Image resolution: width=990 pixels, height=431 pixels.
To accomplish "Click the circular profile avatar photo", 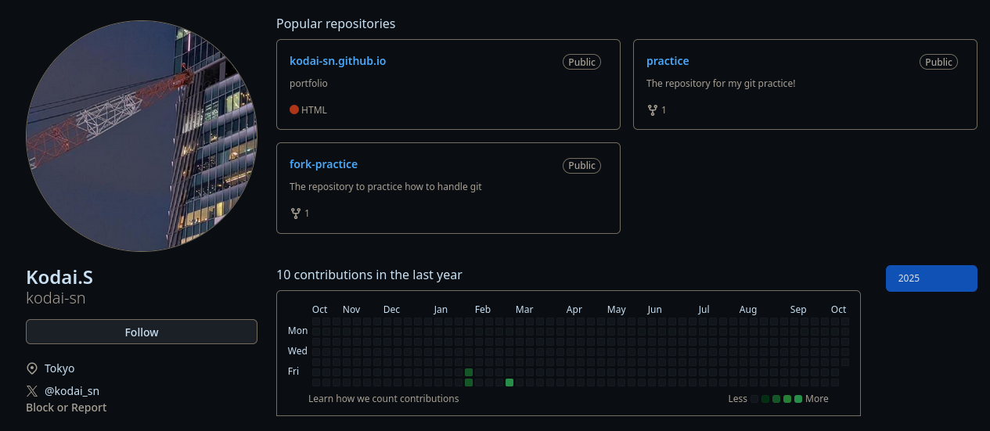I will (x=142, y=136).
